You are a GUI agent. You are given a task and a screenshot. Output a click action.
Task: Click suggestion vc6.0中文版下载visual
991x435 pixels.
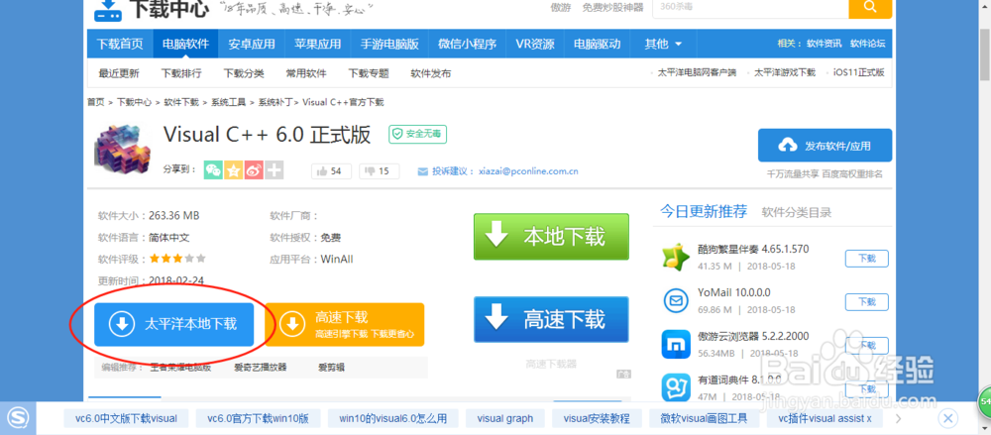[x=127, y=418]
